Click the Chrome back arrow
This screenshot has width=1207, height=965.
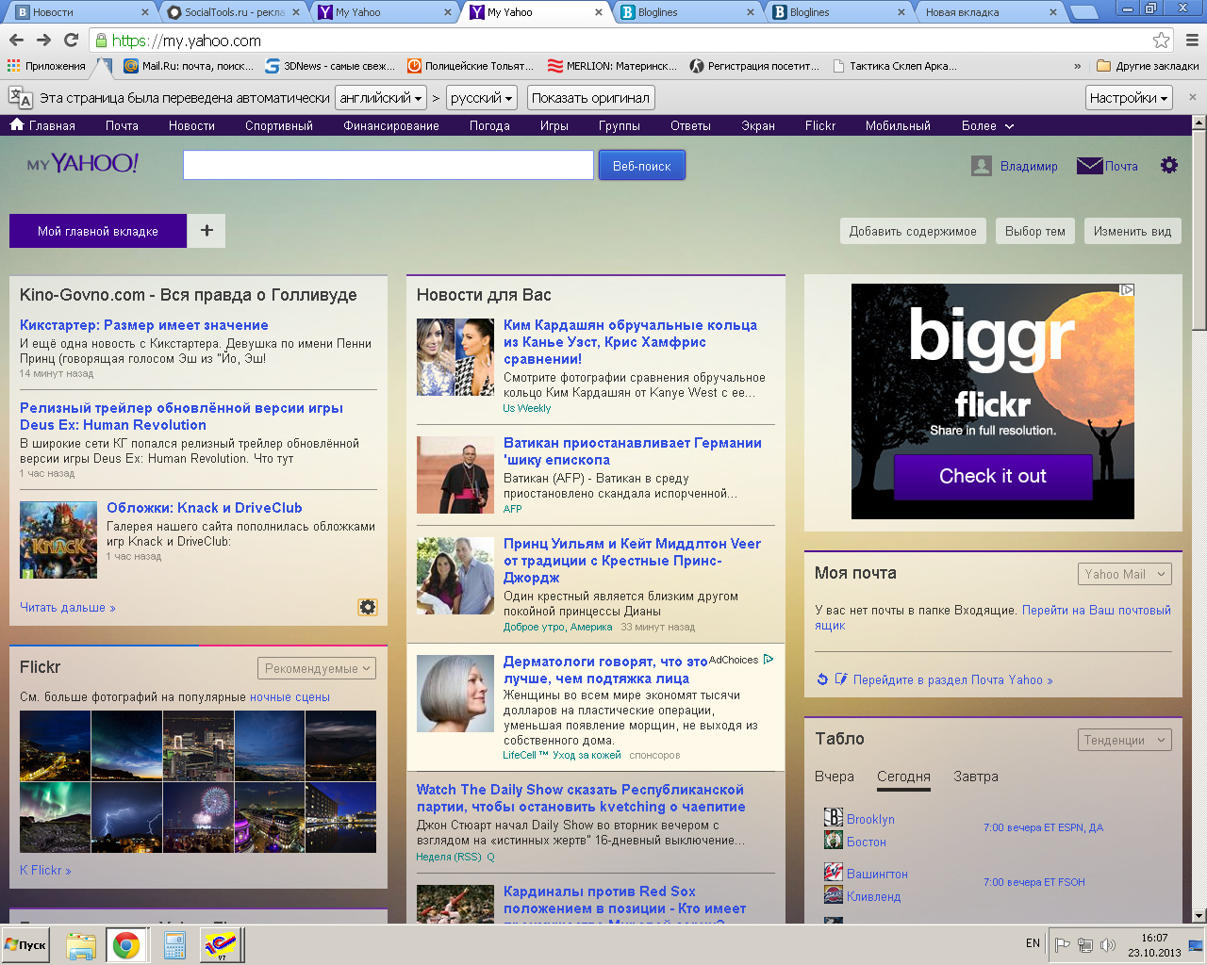16,41
